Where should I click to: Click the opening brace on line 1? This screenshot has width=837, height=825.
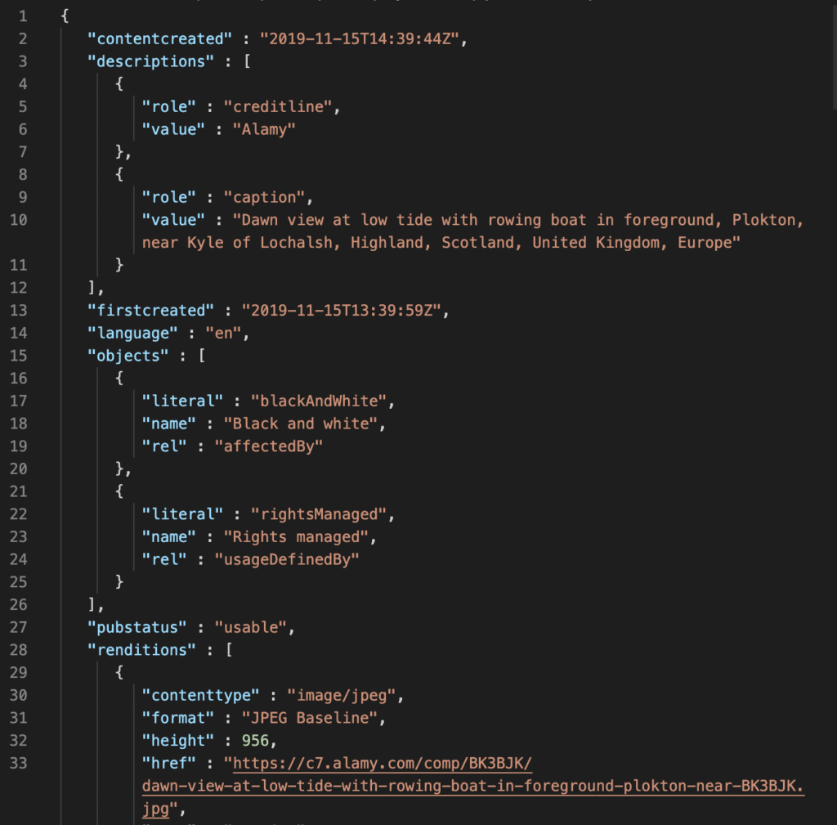coord(65,16)
